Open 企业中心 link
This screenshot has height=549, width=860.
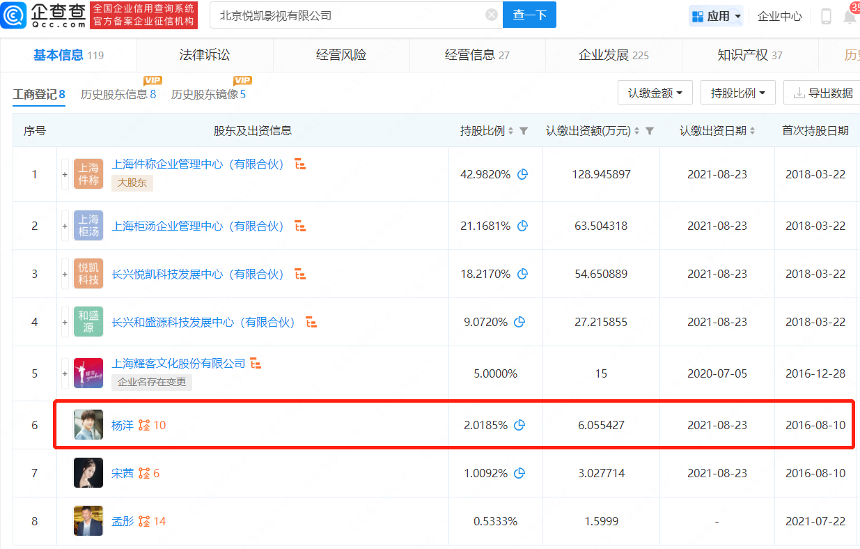pyautogui.click(x=780, y=16)
